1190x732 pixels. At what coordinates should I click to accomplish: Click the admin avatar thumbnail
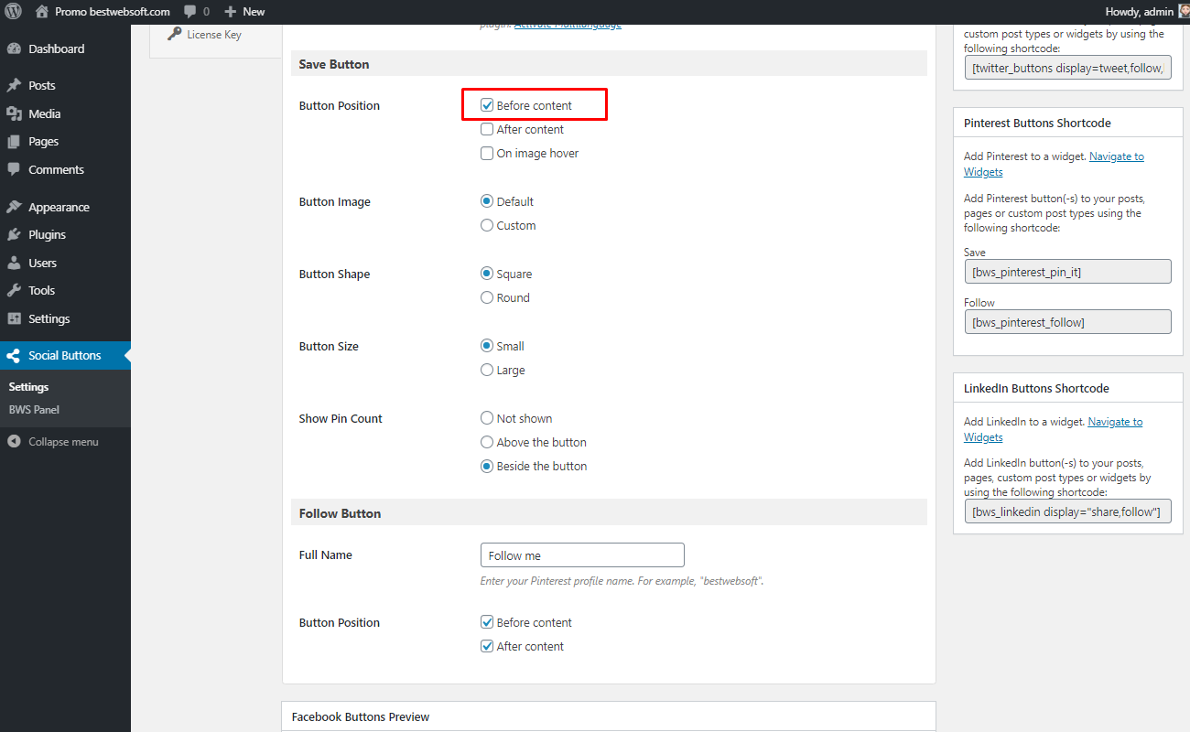click(x=1183, y=12)
